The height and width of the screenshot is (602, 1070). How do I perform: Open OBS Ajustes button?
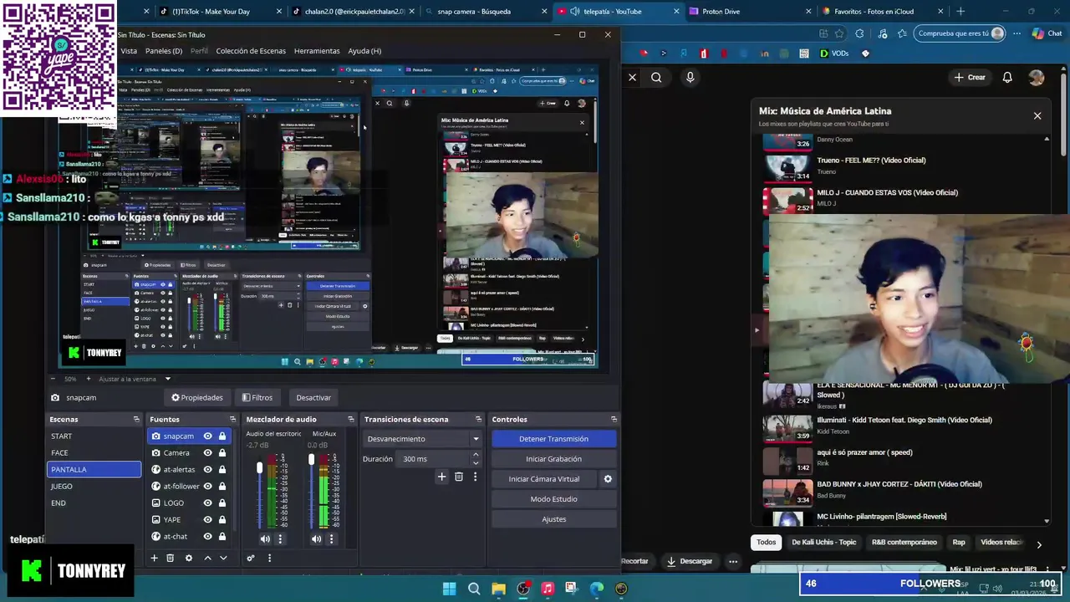pyautogui.click(x=553, y=519)
